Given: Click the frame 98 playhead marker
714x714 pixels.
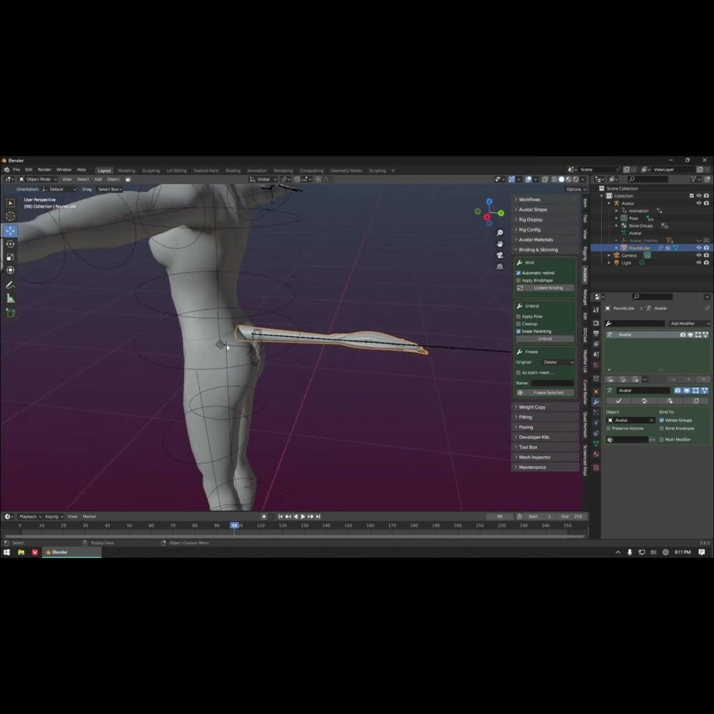Looking at the screenshot, I should pyautogui.click(x=234, y=526).
